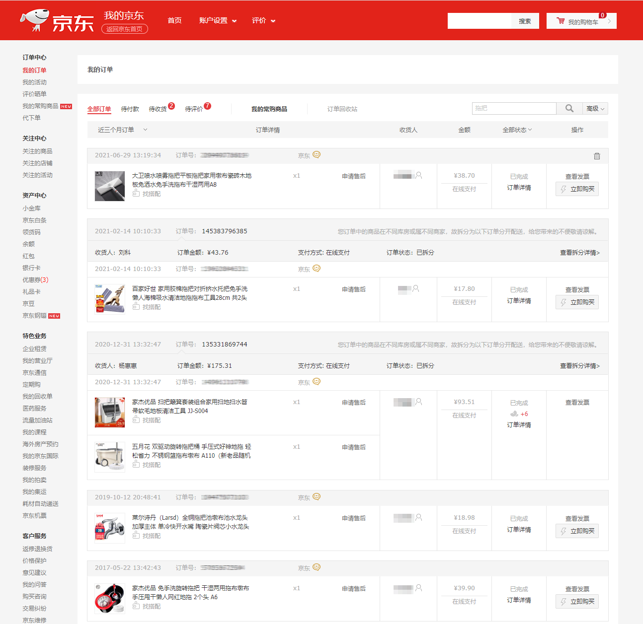Open product thumbnail of 莱尔诗丹 faucet

pyautogui.click(x=110, y=528)
